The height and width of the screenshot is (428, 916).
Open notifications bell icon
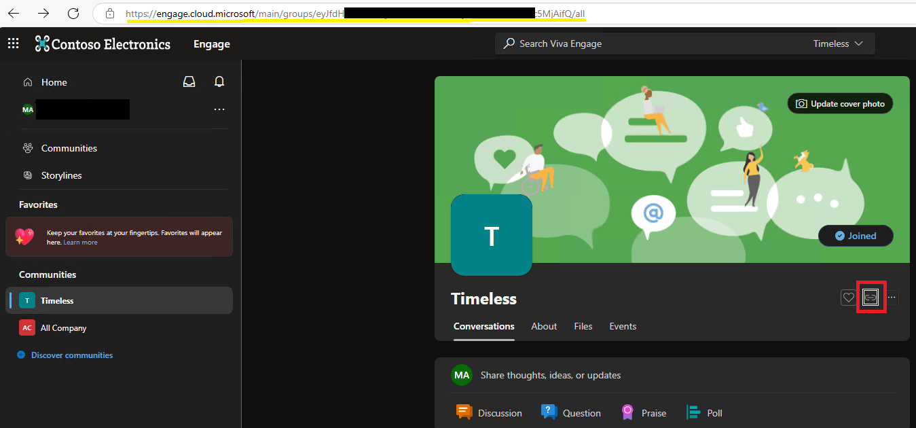pyautogui.click(x=219, y=82)
